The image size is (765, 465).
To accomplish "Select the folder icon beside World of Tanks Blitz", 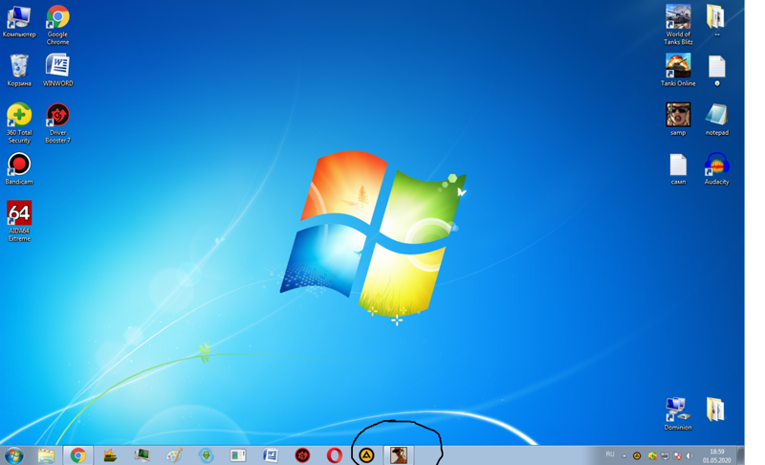I will [x=716, y=20].
